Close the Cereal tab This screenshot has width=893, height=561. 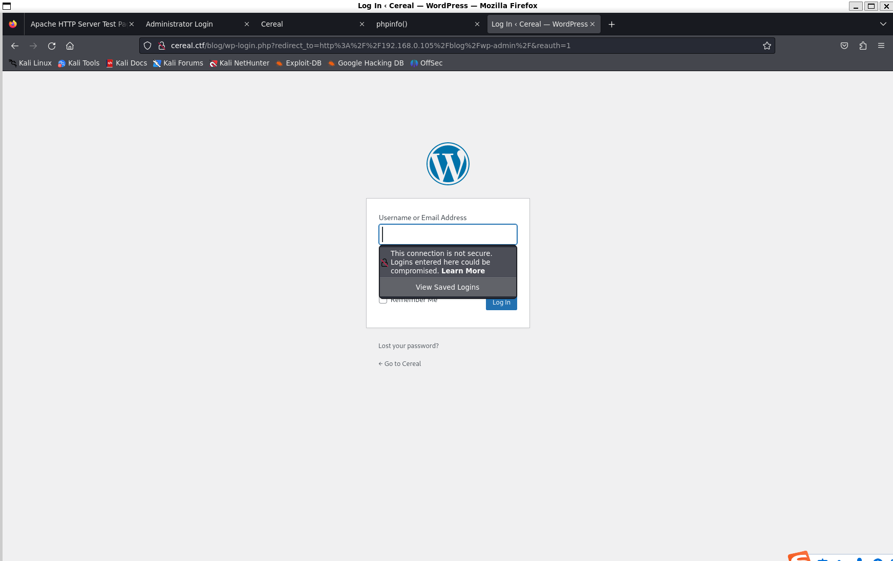362,24
